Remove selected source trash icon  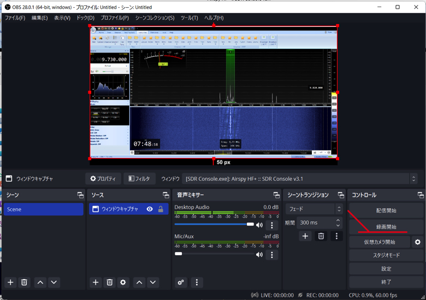coord(109,283)
